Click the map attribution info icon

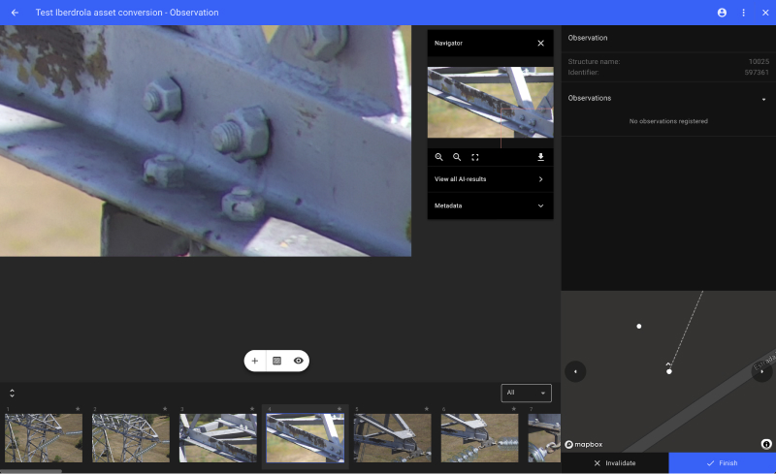(x=765, y=444)
